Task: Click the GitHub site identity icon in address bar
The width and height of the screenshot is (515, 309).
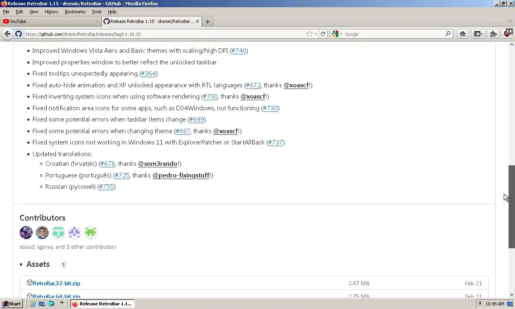Action: [19, 34]
